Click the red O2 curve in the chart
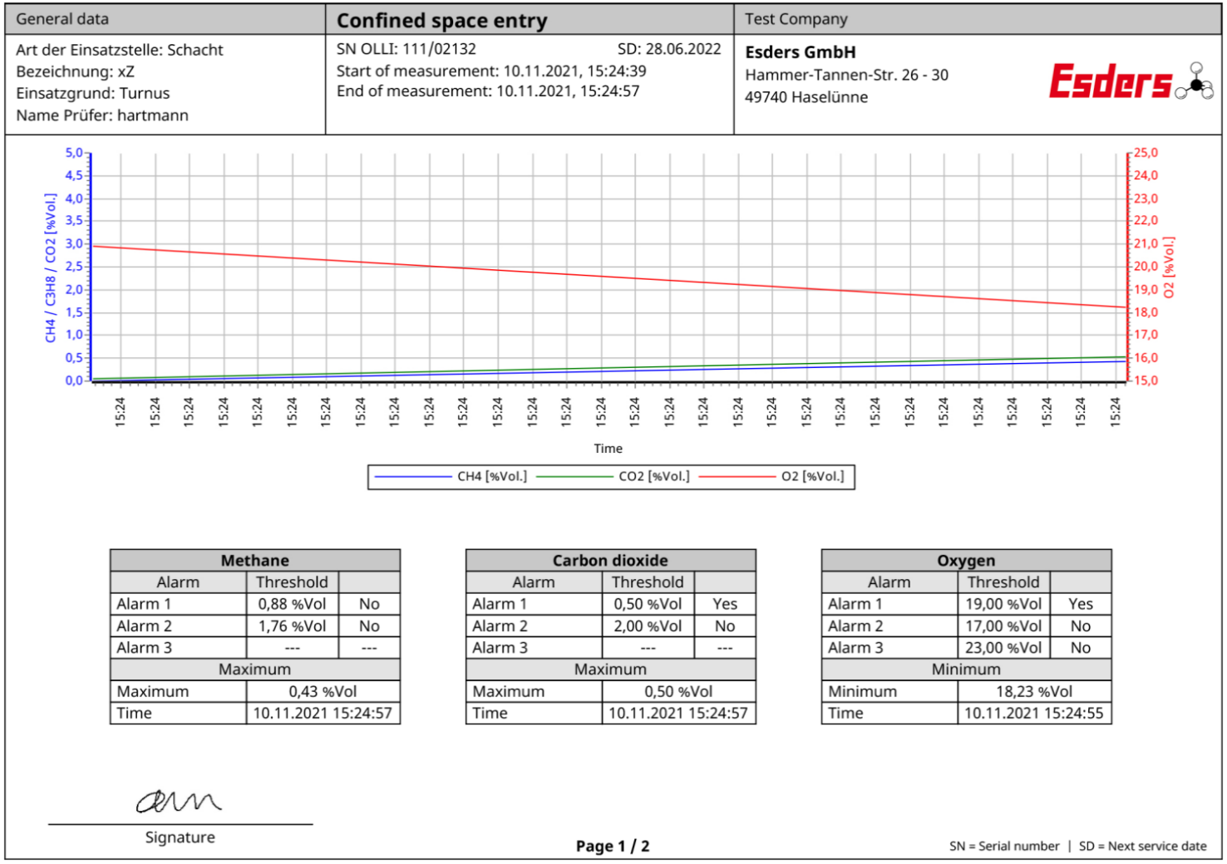The height and width of the screenshot is (864, 1227). pos(608,277)
